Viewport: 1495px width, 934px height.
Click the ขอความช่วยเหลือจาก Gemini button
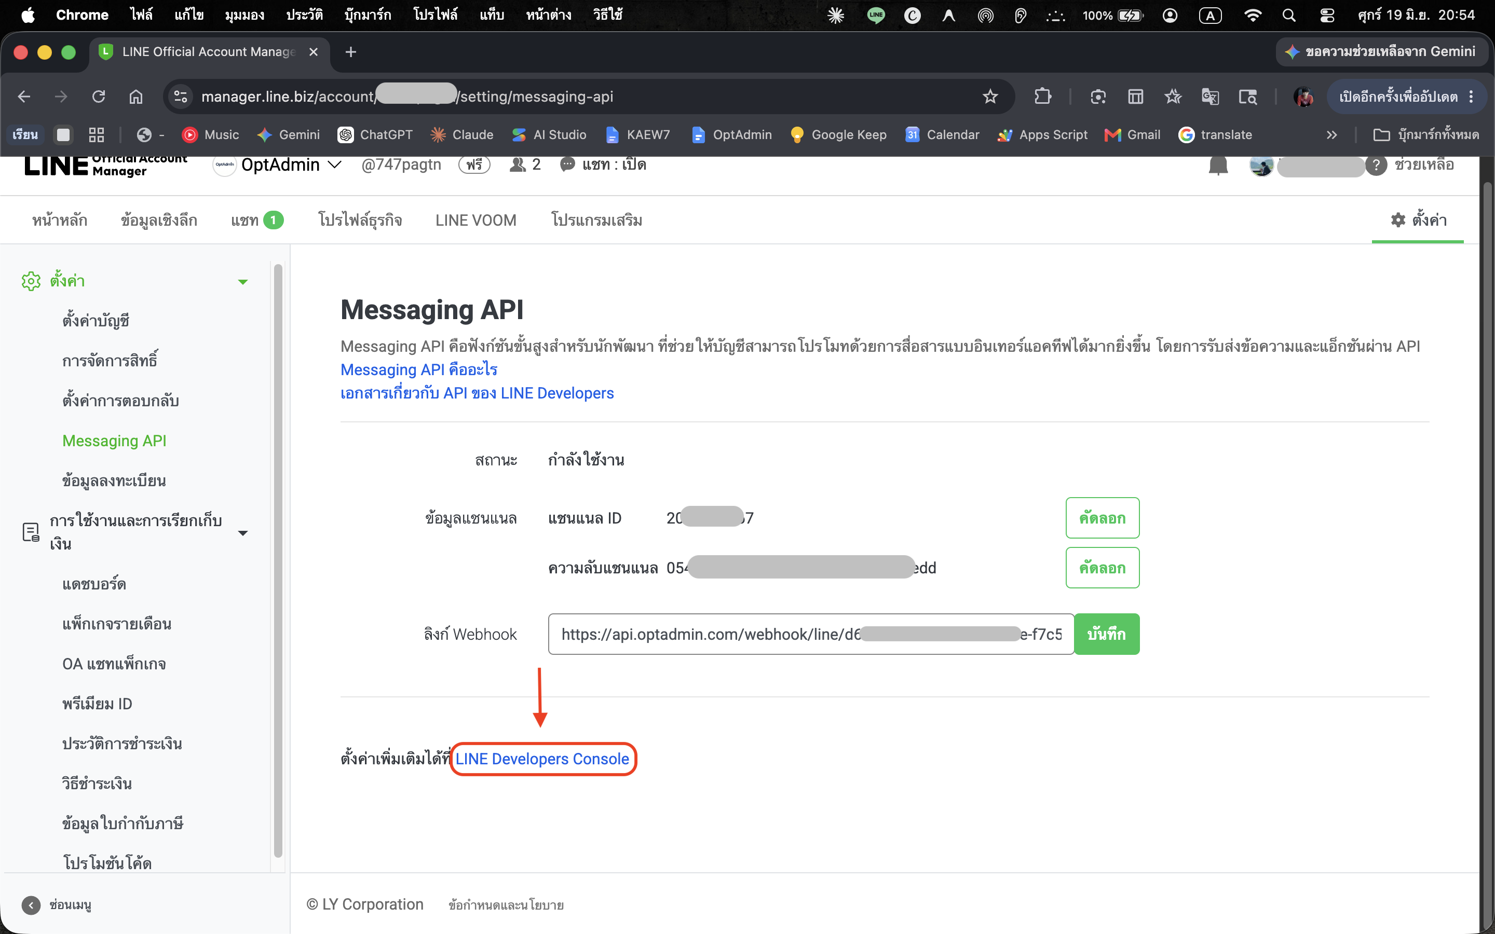pyautogui.click(x=1381, y=52)
